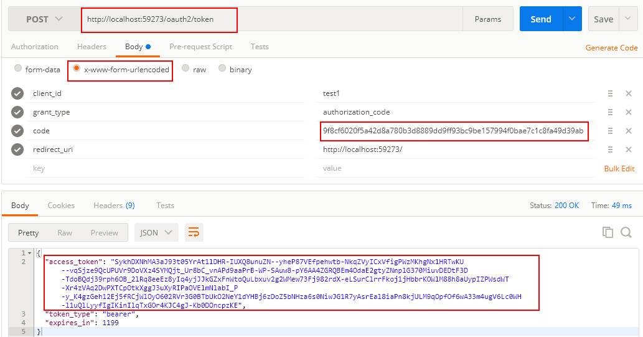Open Bulk Edit mode
This screenshot has width=643, height=337.
(x=619, y=169)
